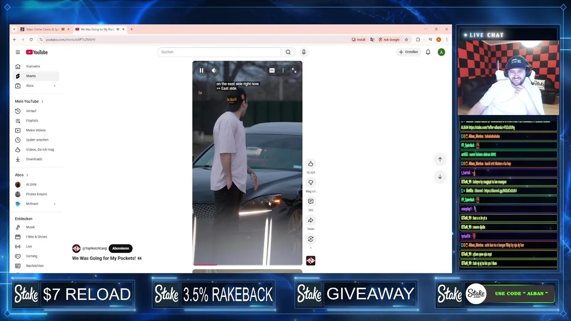
Task: Pause the Shorts video
Action: (201, 70)
